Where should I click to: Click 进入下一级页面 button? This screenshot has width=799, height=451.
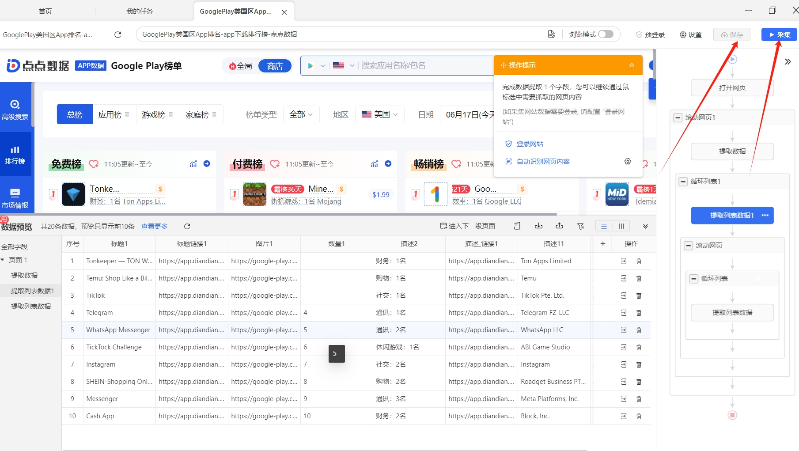[x=467, y=226]
